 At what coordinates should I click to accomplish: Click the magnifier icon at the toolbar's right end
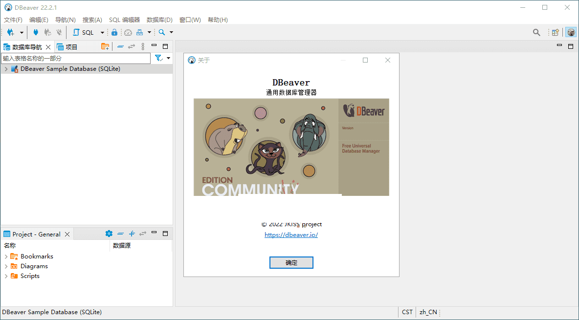point(536,32)
